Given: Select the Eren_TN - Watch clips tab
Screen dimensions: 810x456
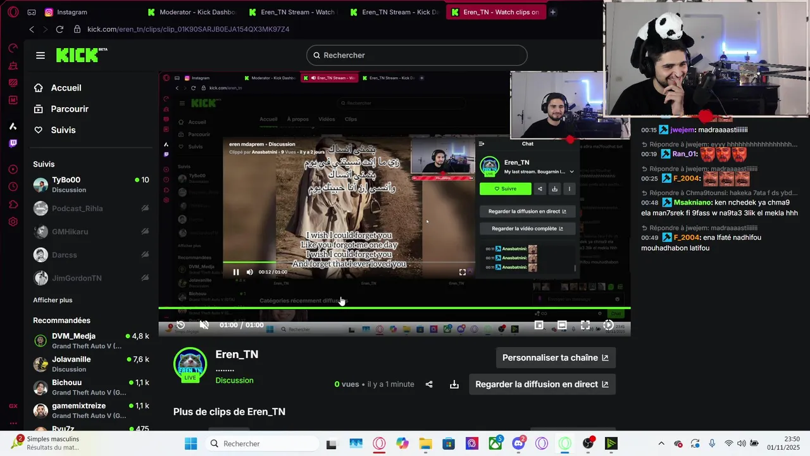Looking at the screenshot, I should [x=495, y=12].
